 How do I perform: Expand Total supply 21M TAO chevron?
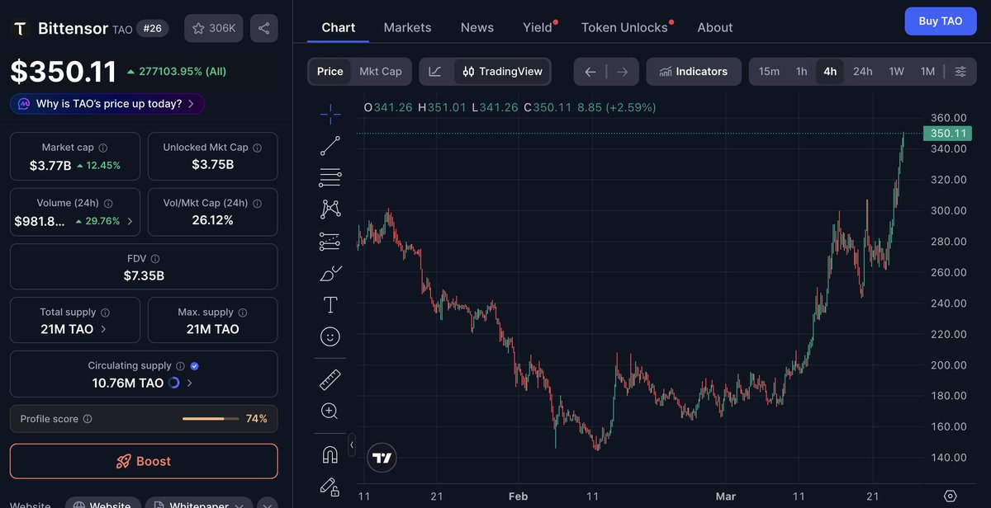point(103,329)
